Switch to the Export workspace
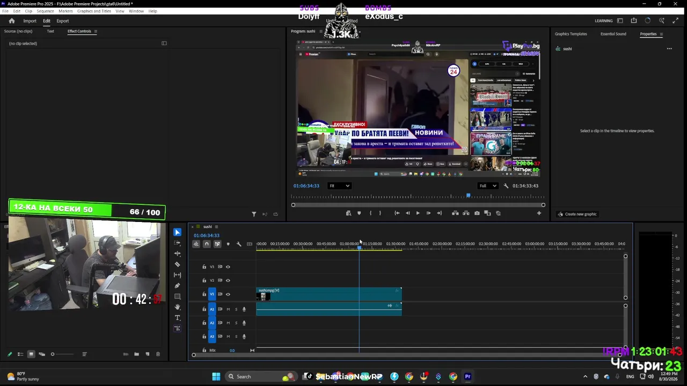 click(63, 21)
